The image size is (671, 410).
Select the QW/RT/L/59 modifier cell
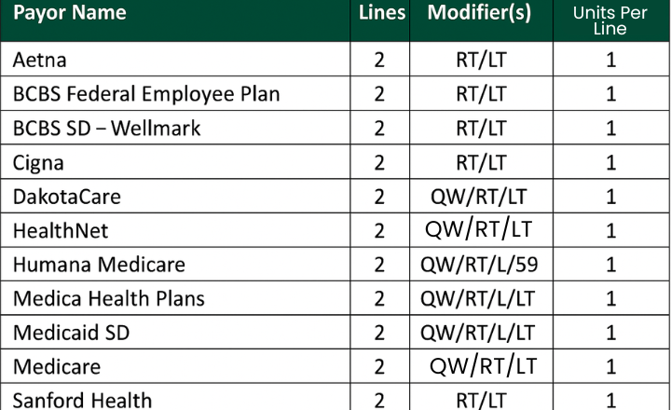479,265
